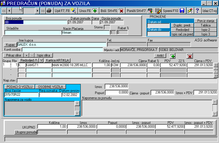Screen dimensions: 219x143
Task: Click Broj ponude field containing 88
Action: pyautogui.click(x=36, y=22)
